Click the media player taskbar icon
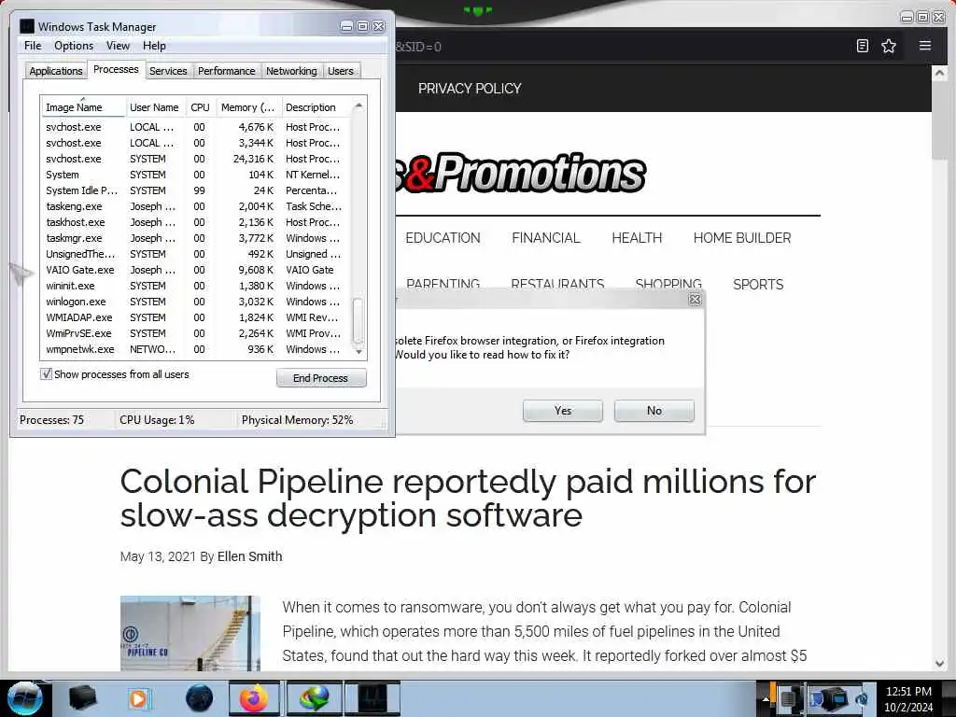Screen dimensions: 956x717 (x=138, y=698)
